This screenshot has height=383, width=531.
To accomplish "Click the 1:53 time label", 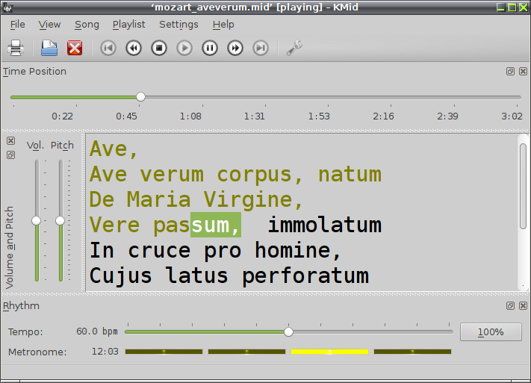I will click(x=319, y=116).
